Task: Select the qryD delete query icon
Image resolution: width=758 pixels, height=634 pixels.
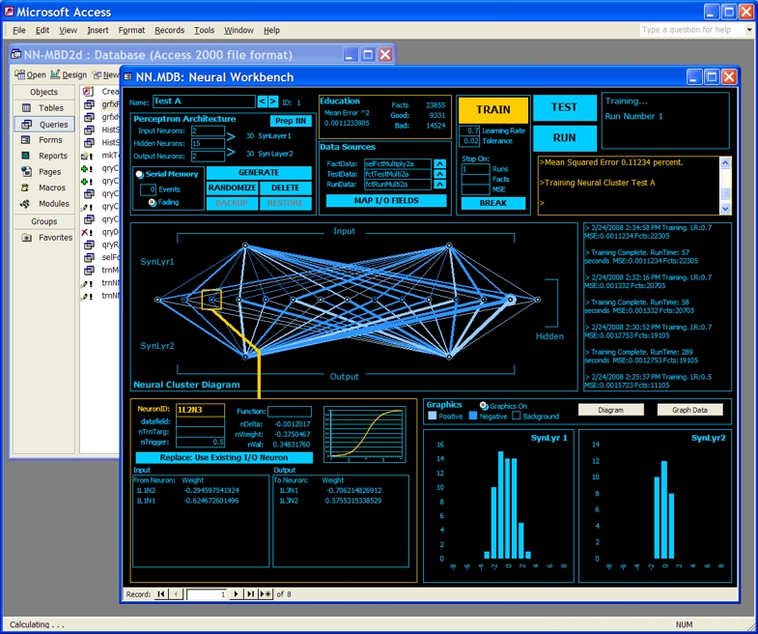Action: 87,232
